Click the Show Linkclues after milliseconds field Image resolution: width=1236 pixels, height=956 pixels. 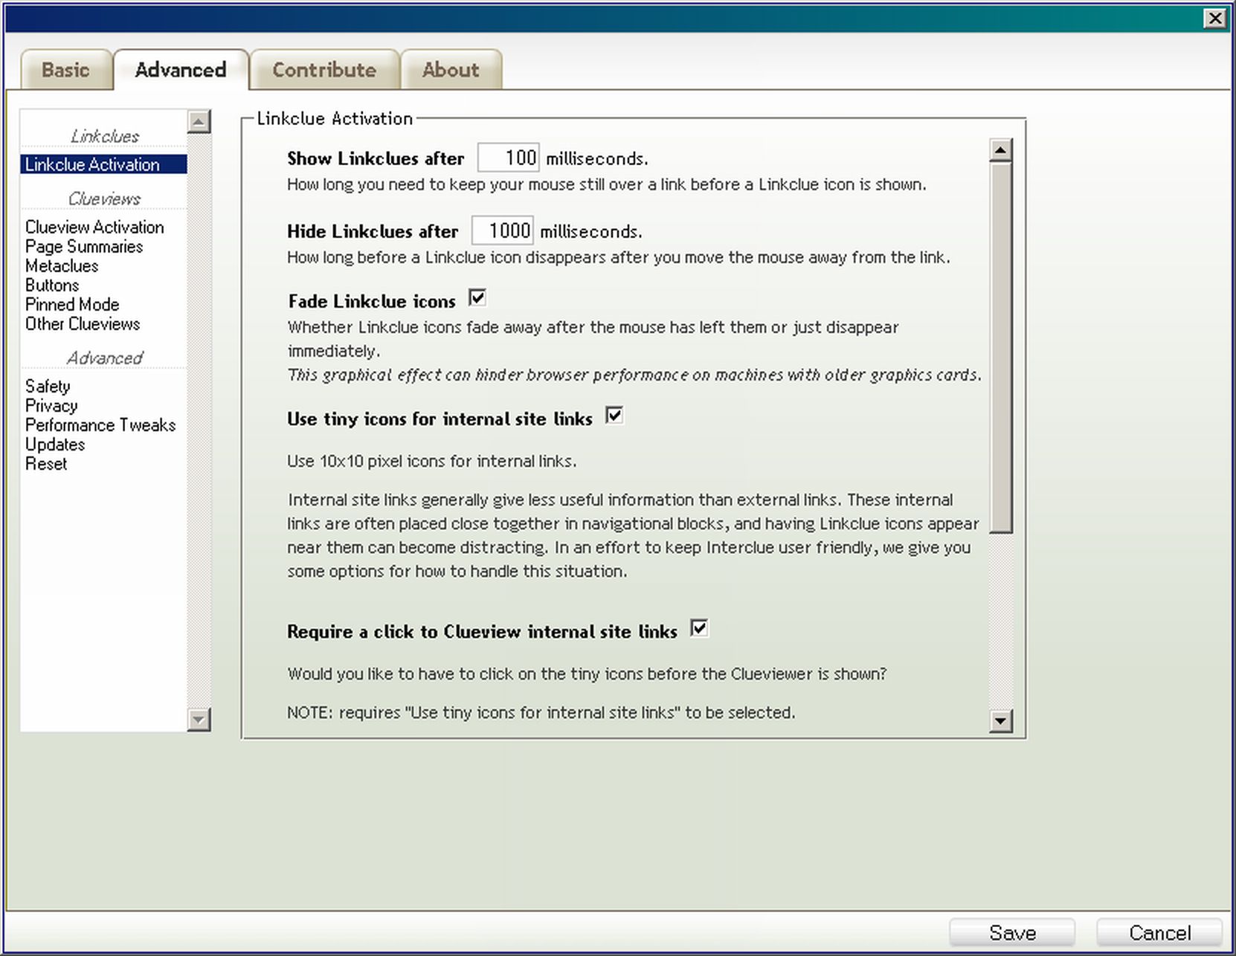(x=509, y=158)
